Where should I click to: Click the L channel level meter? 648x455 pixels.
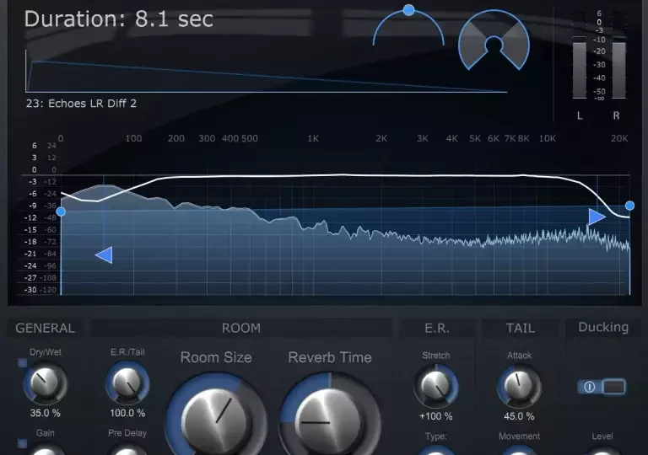pyautogui.click(x=580, y=68)
